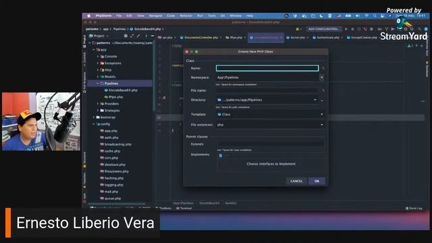Click Add Configuration button
The height and width of the screenshot is (243, 432).
click(x=323, y=29)
